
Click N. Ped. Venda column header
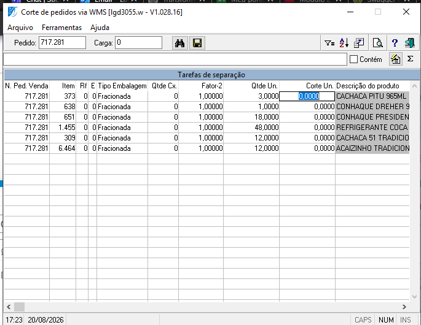[26, 86]
